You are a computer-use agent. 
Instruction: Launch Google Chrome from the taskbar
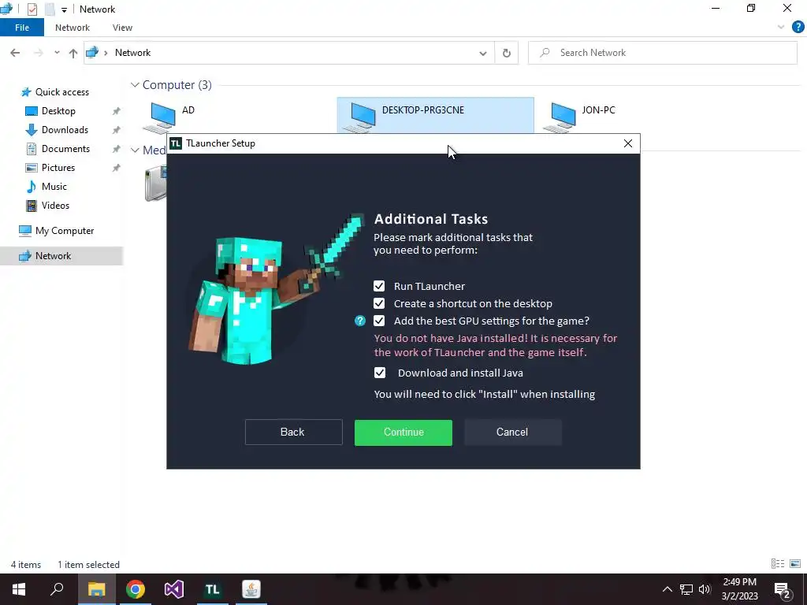pyautogui.click(x=136, y=589)
